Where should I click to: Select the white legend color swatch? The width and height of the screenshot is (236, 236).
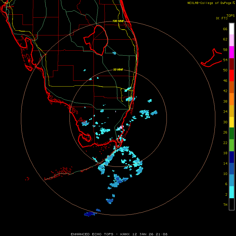click(232, 29)
